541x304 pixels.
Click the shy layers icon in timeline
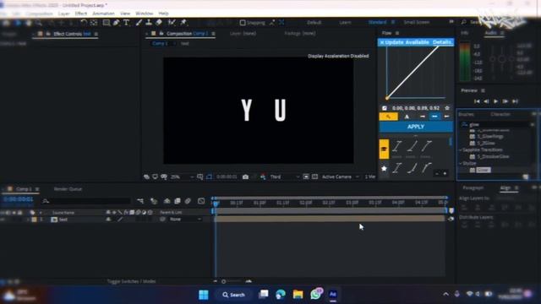167,201
